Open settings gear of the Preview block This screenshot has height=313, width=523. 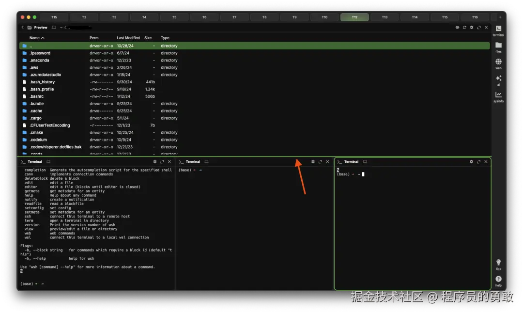point(471,28)
